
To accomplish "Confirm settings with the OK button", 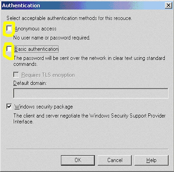I will pyautogui.click(x=78, y=160).
